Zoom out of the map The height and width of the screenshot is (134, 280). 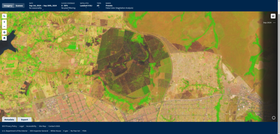(x=4, y=27)
